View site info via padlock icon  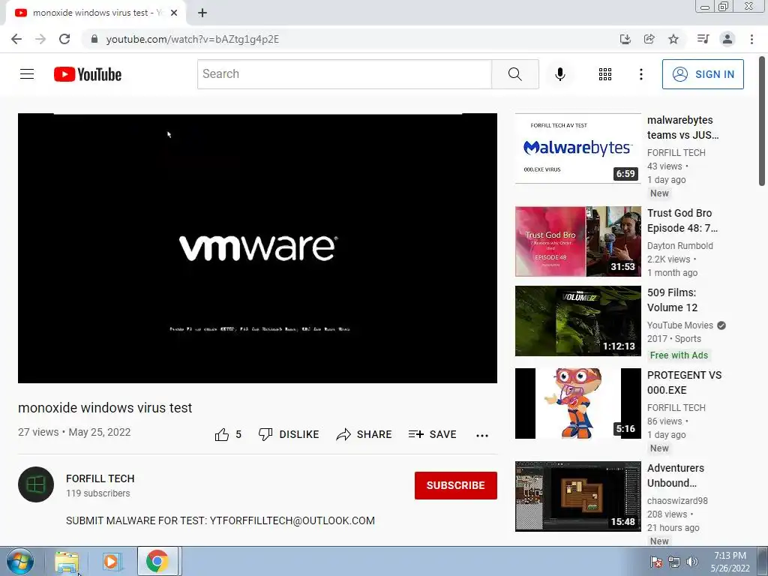point(94,39)
